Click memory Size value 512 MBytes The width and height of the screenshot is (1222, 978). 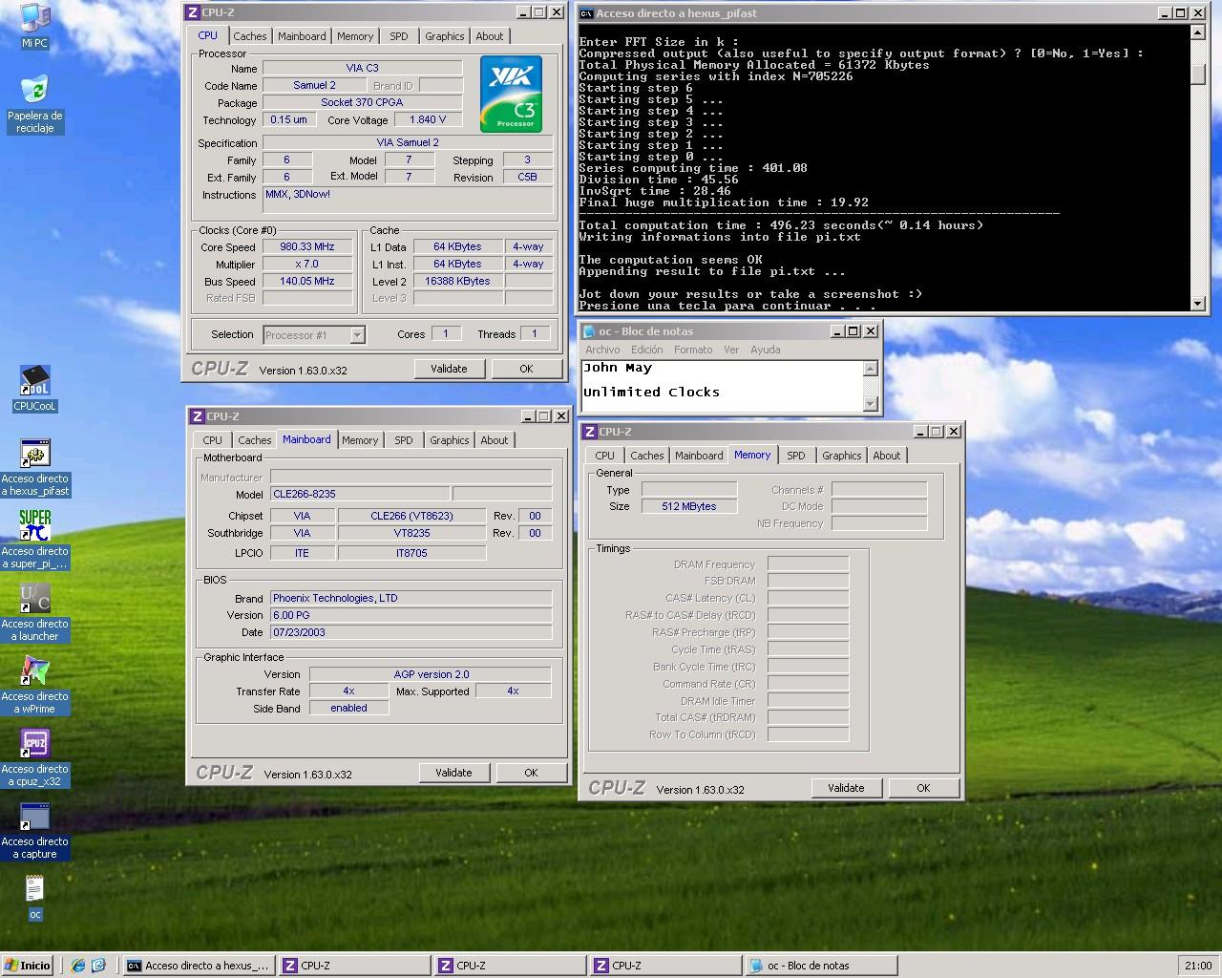click(689, 506)
